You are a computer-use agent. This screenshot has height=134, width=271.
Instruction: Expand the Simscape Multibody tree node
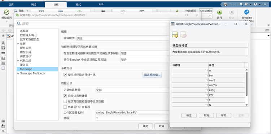click(x=18, y=73)
